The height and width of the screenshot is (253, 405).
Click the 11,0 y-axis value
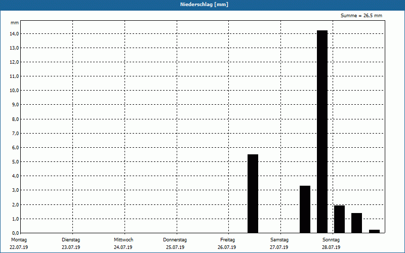15,76
